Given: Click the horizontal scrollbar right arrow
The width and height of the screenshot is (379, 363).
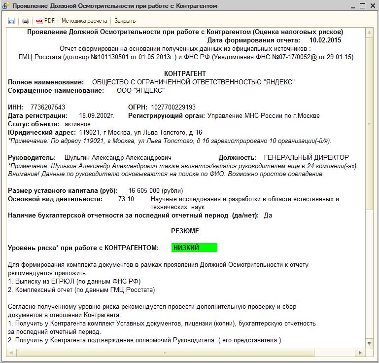Looking at the screenshot, I should (x=360, y=353).
